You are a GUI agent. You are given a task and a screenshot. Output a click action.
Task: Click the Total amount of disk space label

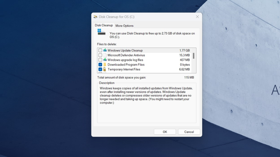(x=121, y=77)
